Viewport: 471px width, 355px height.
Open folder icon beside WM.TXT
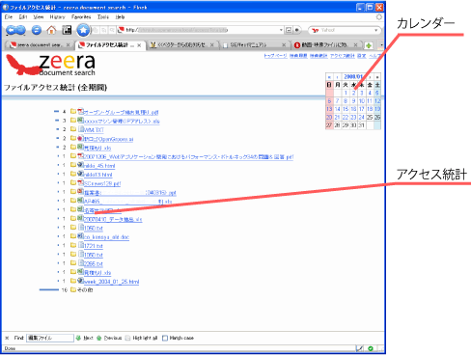73,129
